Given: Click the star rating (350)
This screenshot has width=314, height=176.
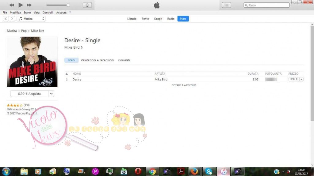Looking at the screenshot, I should [x=18, y=105].
